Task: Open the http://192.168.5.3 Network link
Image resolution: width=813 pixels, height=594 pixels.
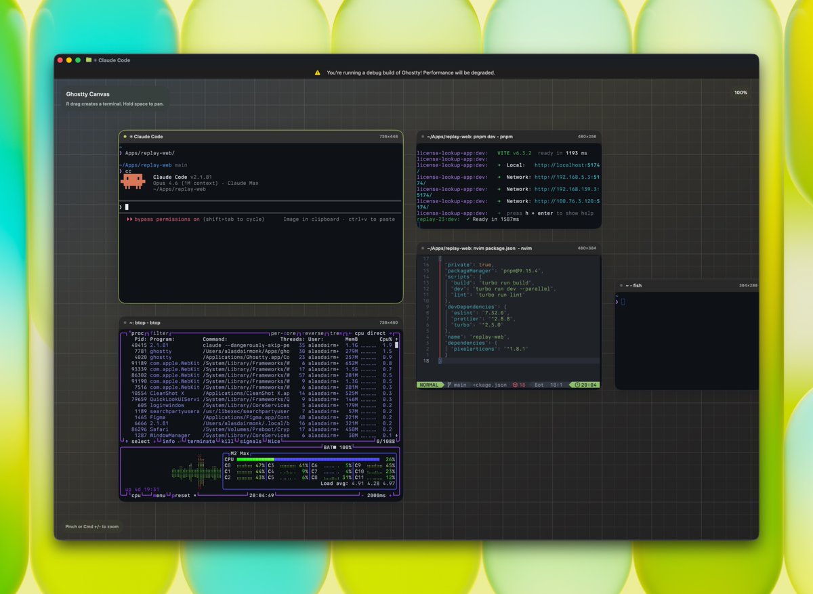Action: point(566,177)
